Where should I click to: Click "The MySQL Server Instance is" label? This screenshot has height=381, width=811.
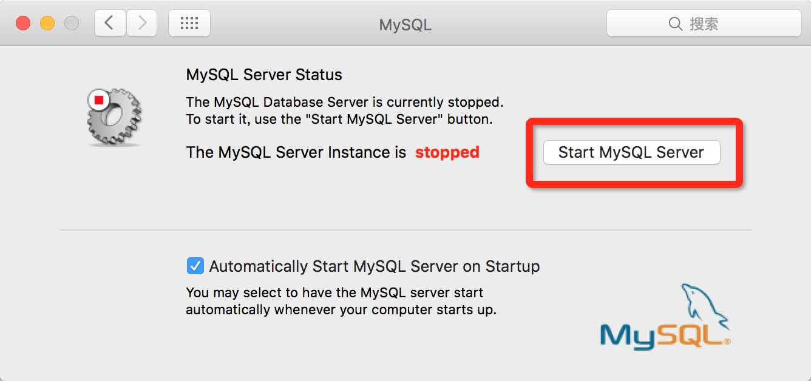pyautogui.click(x=296, y=152)
